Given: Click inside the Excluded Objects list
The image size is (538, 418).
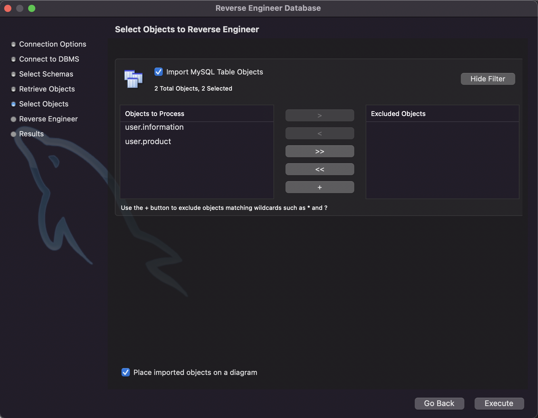Looking at the screenshot, I should coord(442,160).
